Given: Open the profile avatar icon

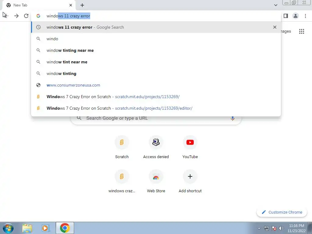Looking at the screenshot, I should [296, 16].
